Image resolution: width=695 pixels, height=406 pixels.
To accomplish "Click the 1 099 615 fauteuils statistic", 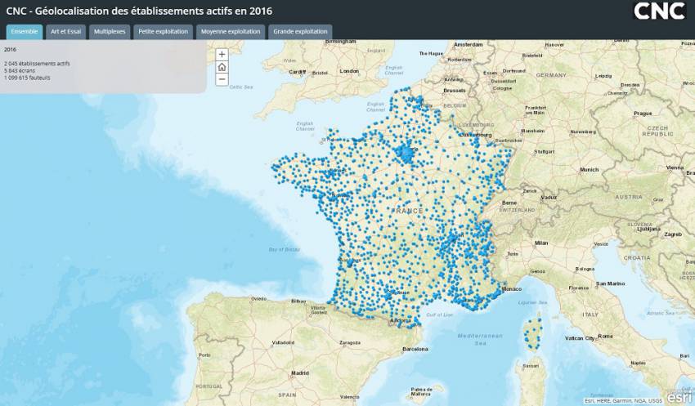I will pos(27,78).
